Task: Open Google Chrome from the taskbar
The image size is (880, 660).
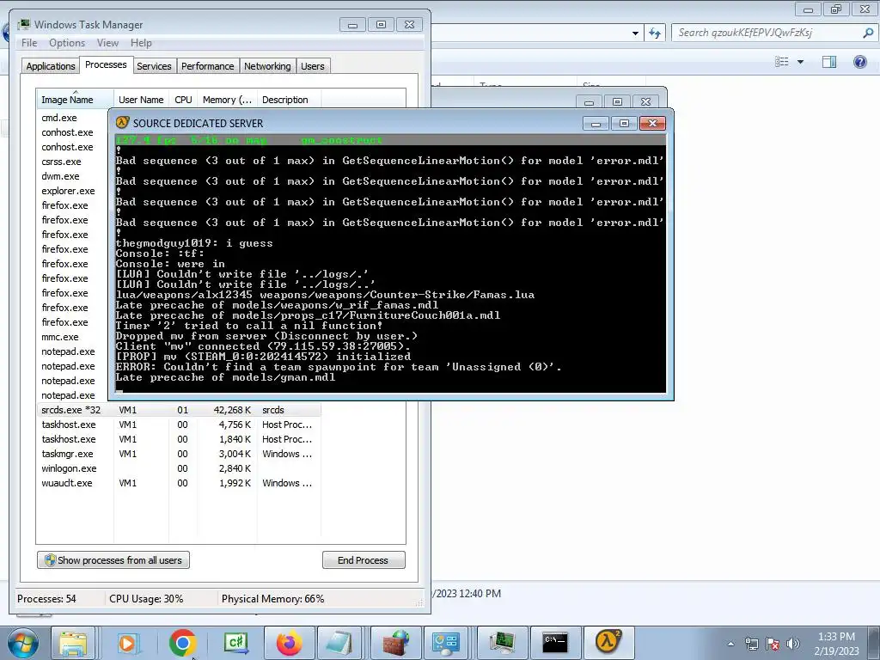Action: click(x=182, y=643)
